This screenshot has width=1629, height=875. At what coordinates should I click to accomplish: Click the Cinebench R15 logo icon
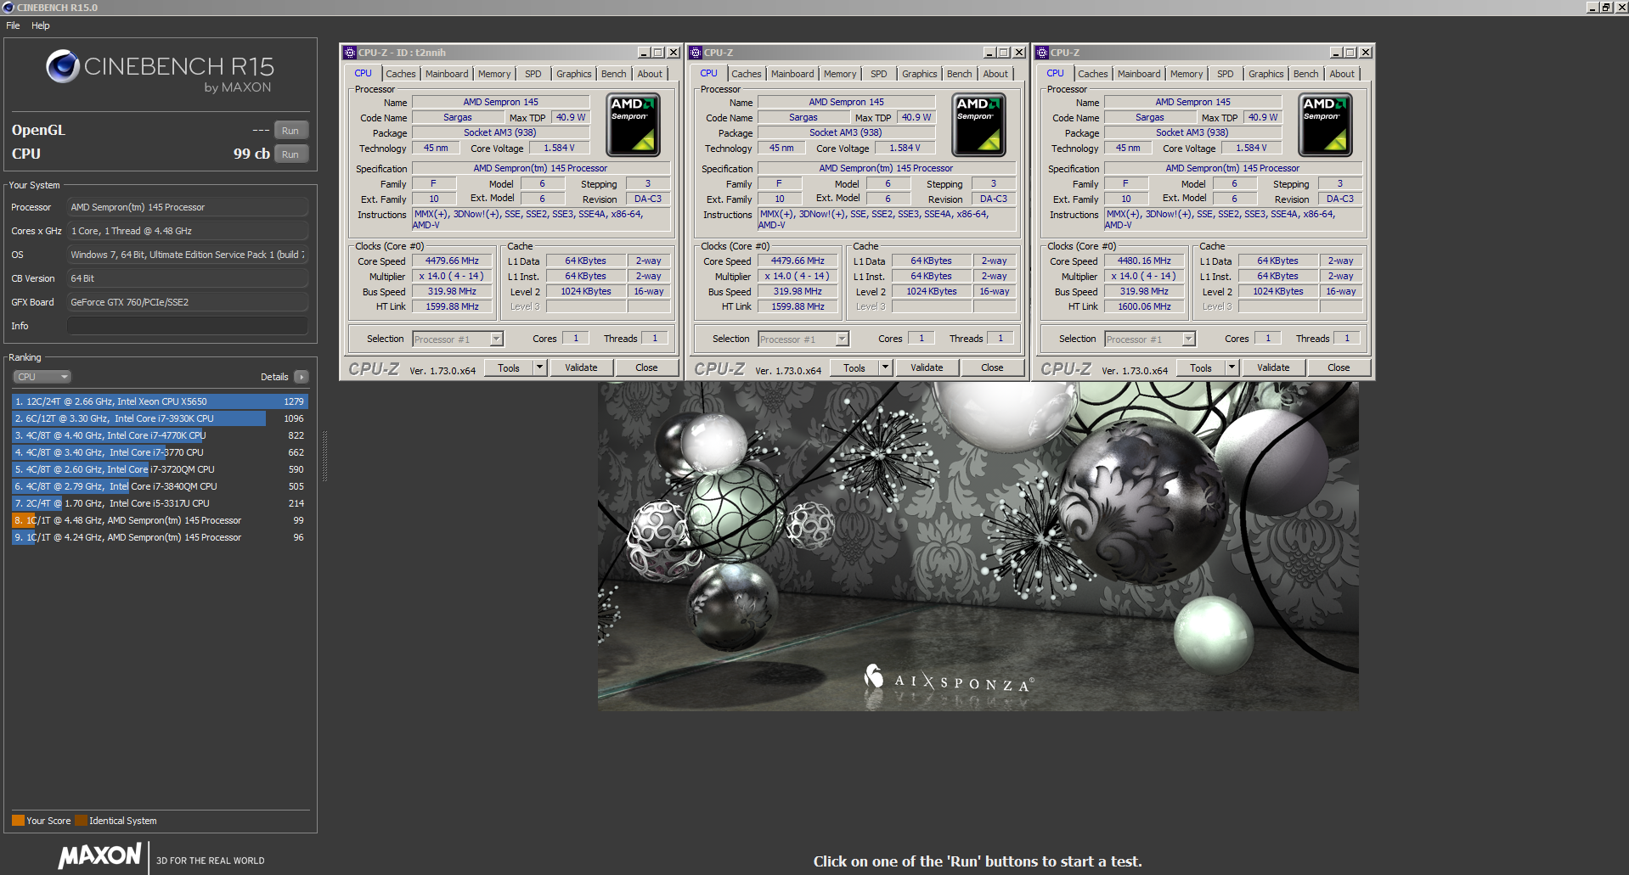pyautogui.click(x=63, y=66)
